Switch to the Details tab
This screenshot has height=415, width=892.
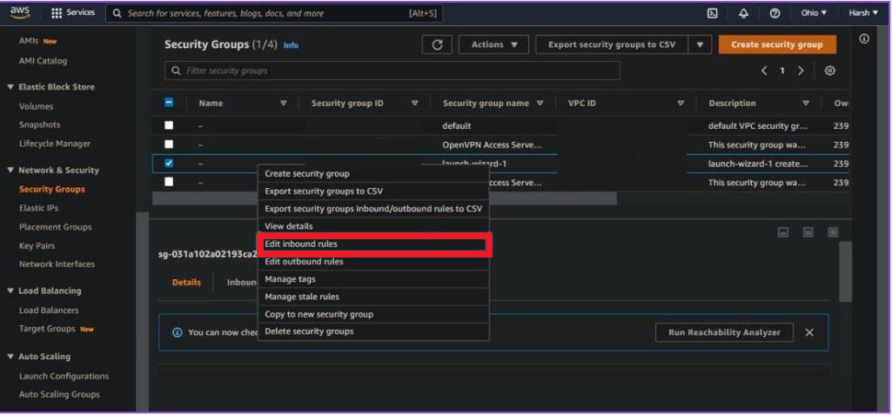pyautogui.click(x=186, y=283)
